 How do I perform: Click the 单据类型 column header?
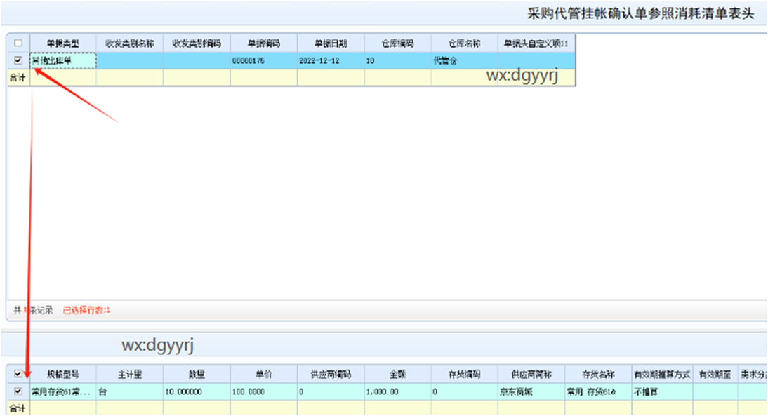(x=62, y=43)
